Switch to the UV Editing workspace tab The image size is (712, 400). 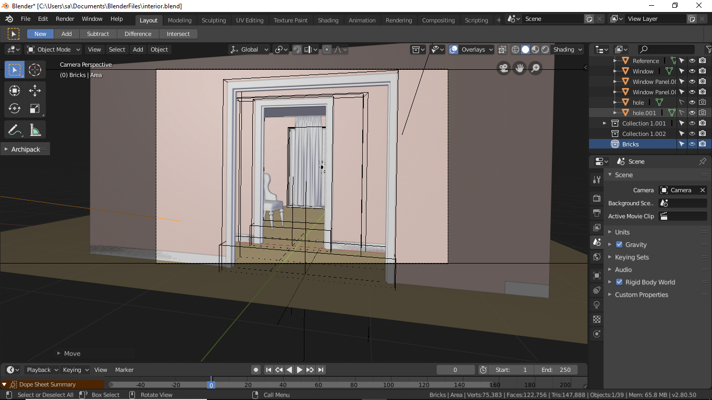tap(250, 20)
